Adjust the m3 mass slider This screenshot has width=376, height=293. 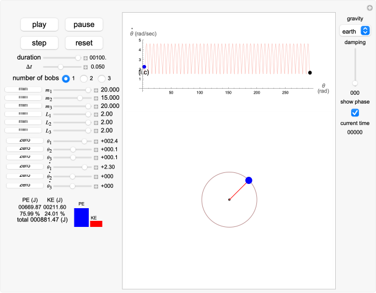click(x=72, y=106)
